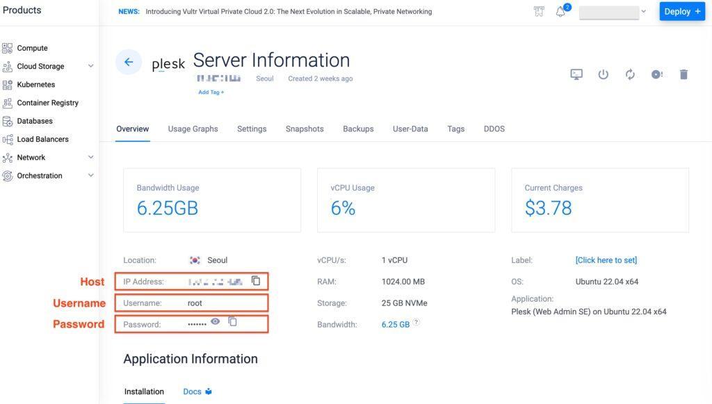The height and width of the screenshot is (404, 712).
Task: Select the User-Data tab
Action: point(410,129)
